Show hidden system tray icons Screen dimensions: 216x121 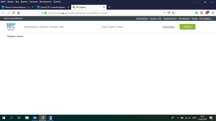(178, 118)
